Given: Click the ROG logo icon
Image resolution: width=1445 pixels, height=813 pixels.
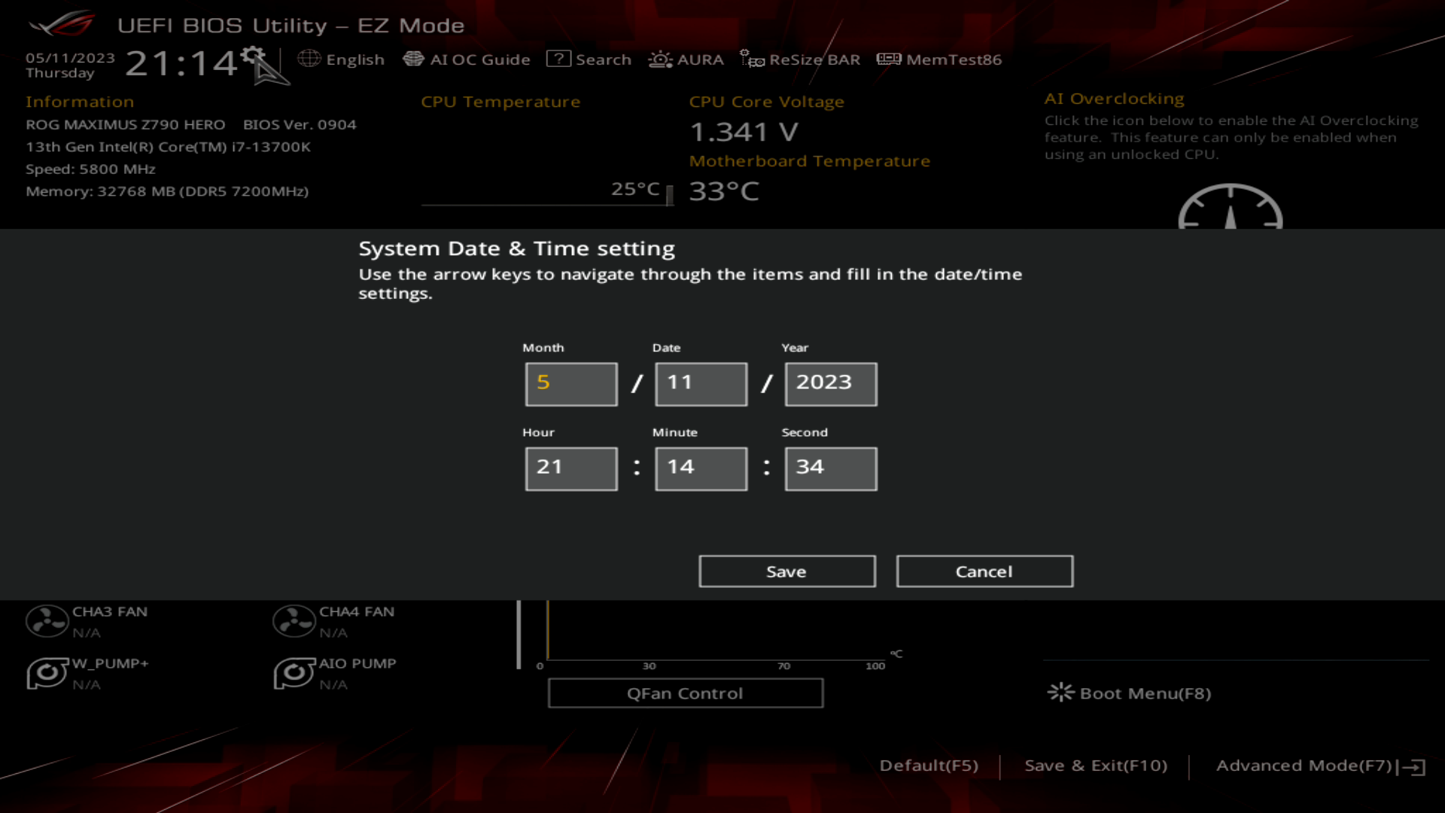Looking at the screenshot, I should [x=62, y=24].
